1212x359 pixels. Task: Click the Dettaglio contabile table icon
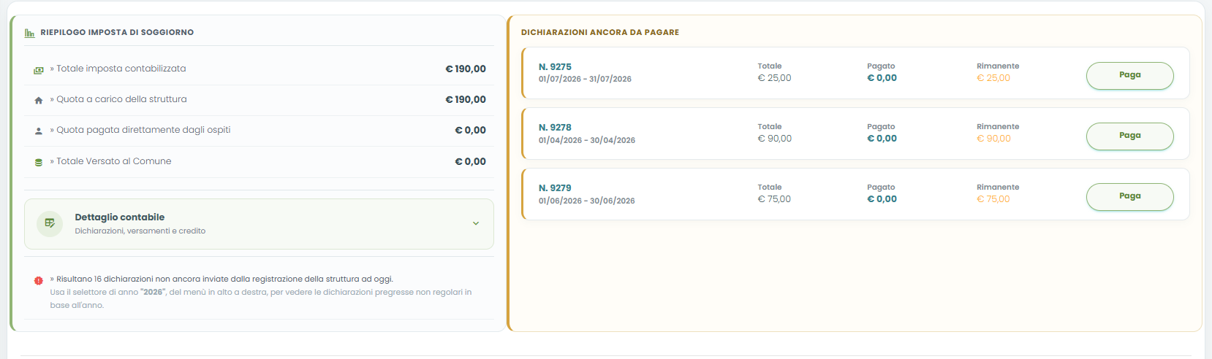point(50,223)
